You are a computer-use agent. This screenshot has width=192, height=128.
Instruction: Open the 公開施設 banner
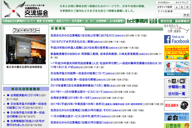point(177,125)
